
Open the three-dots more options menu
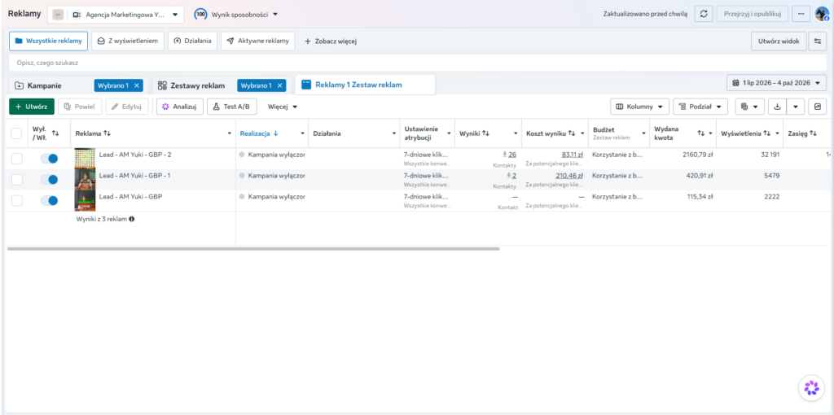[x=801, y=15]
